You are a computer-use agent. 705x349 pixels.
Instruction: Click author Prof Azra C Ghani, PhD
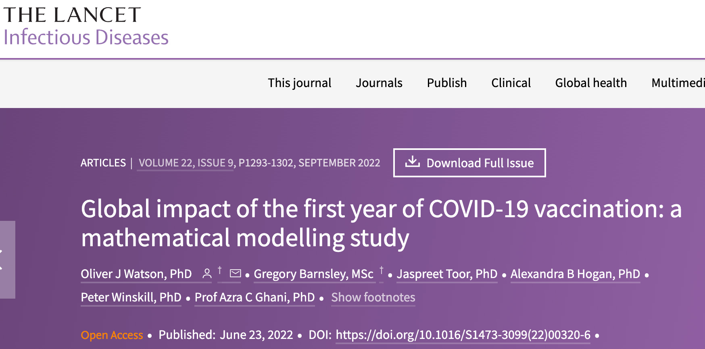254,297
